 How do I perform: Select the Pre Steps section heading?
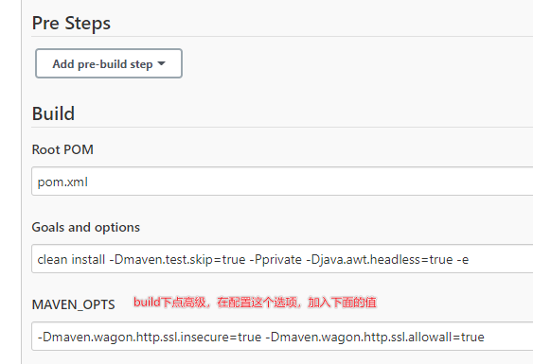tap(71, 24)
